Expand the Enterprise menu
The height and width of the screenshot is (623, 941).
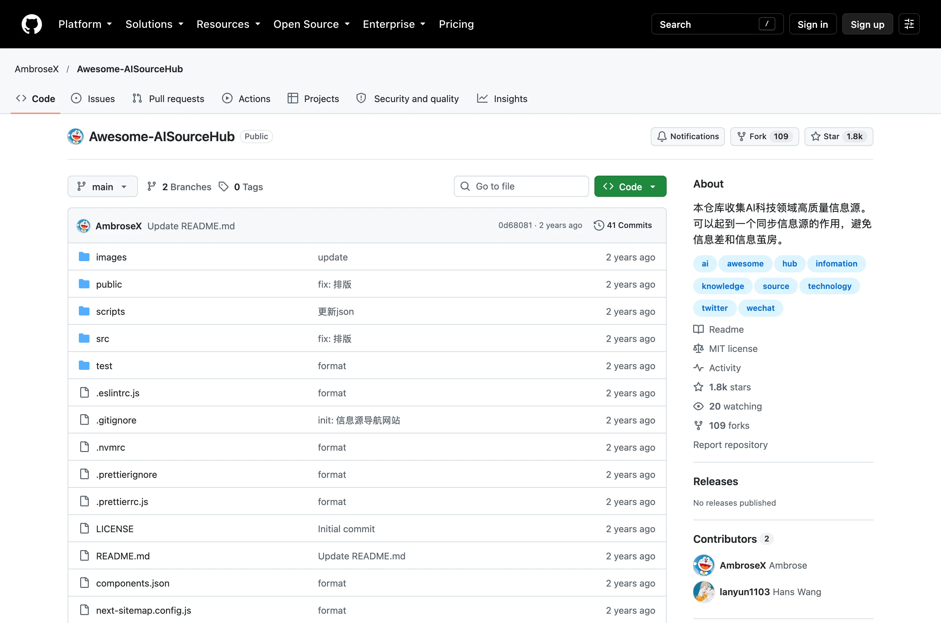click(394, 24)
